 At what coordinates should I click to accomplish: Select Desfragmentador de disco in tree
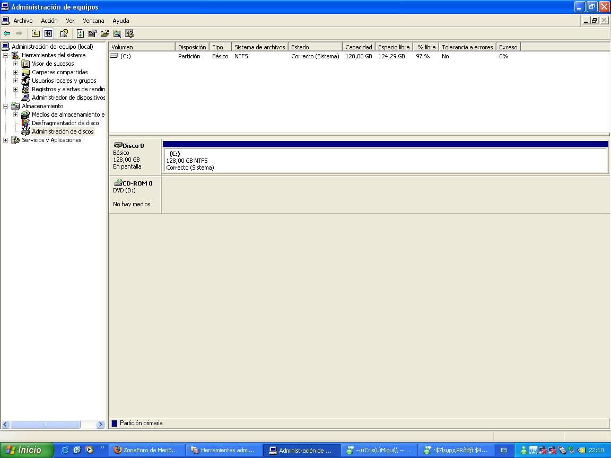coord(65,123)
